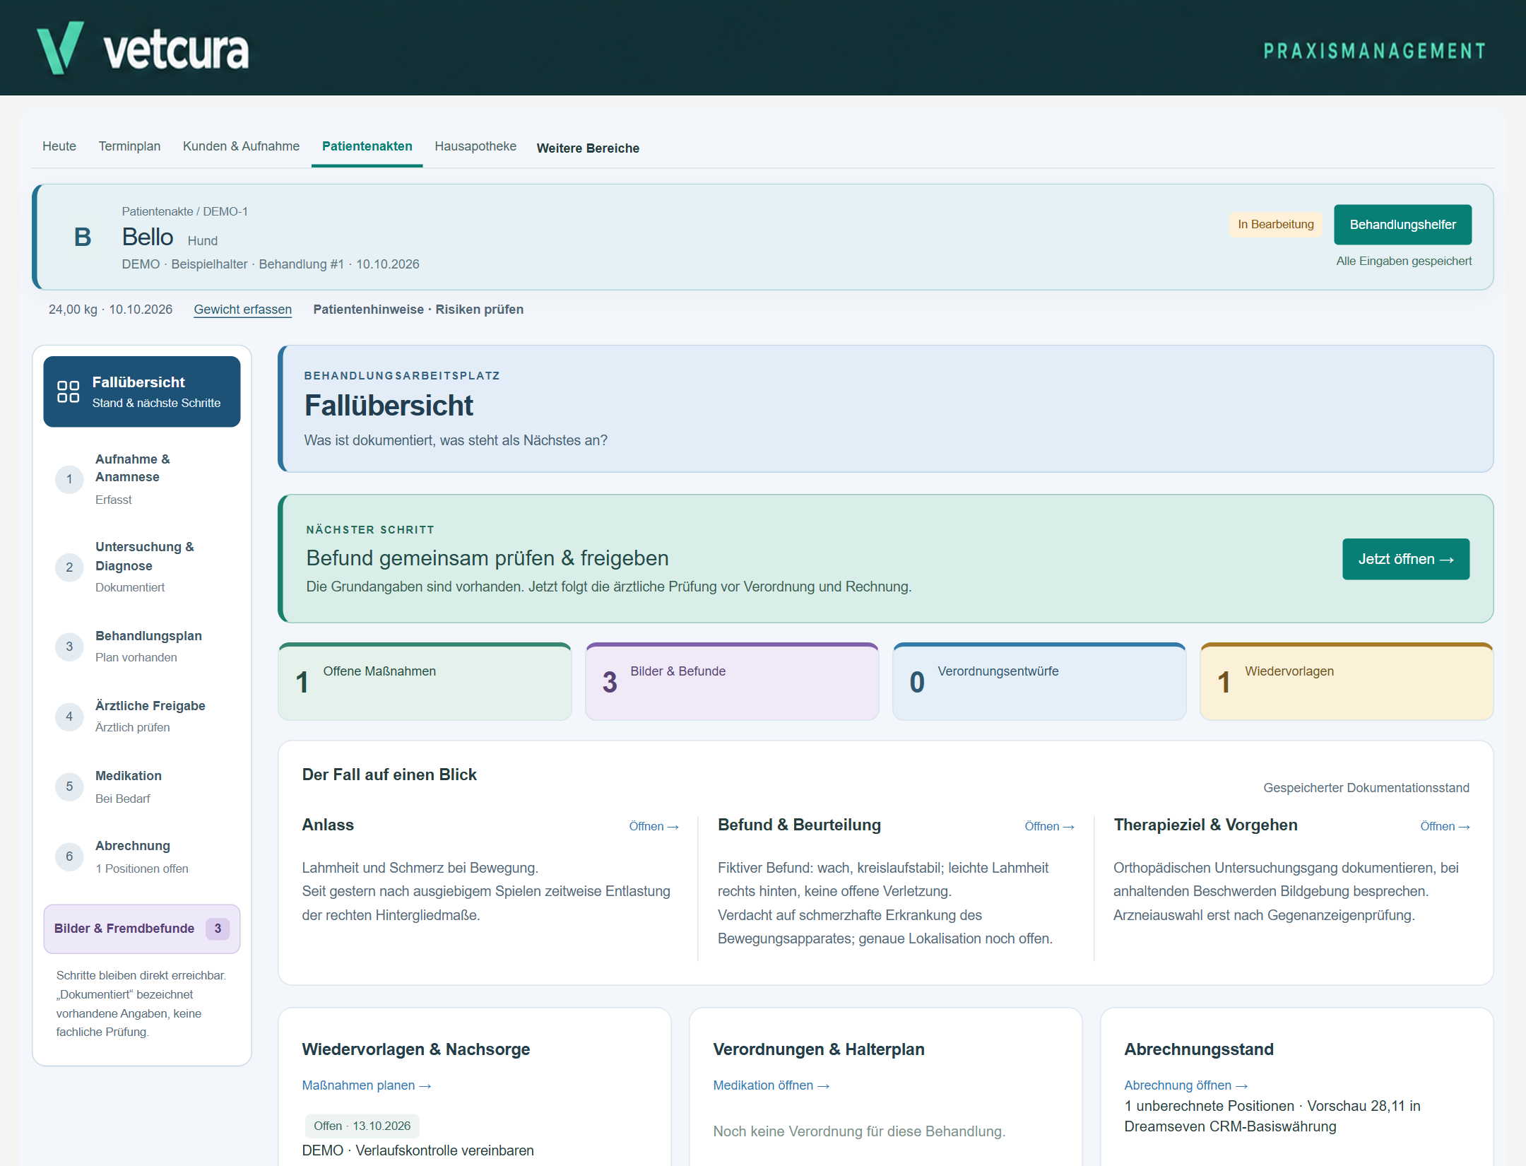Click the breadcrumb 'Patientenakte / DEMO-1'

(x=184, y=211)
